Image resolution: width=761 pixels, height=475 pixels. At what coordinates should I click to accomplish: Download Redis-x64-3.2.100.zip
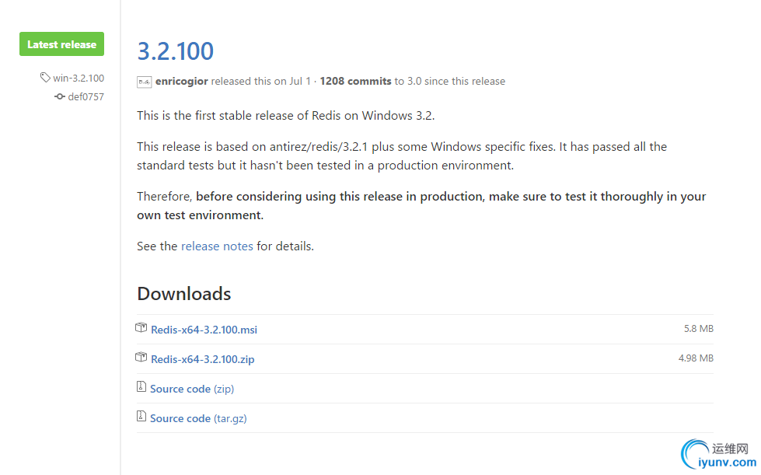coord(202,359)
